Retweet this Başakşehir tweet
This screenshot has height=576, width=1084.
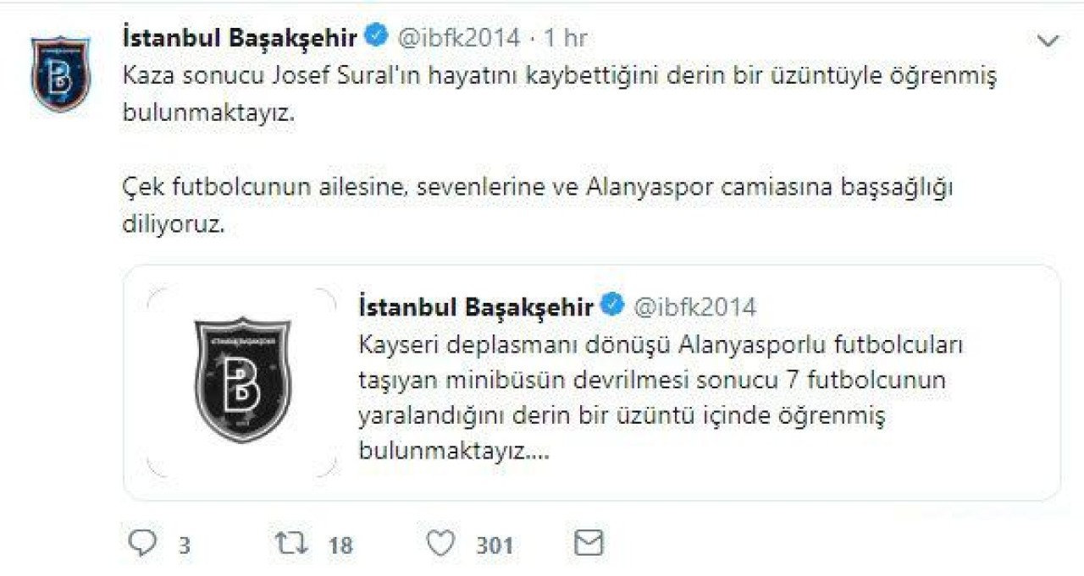(x=291, y=543)
